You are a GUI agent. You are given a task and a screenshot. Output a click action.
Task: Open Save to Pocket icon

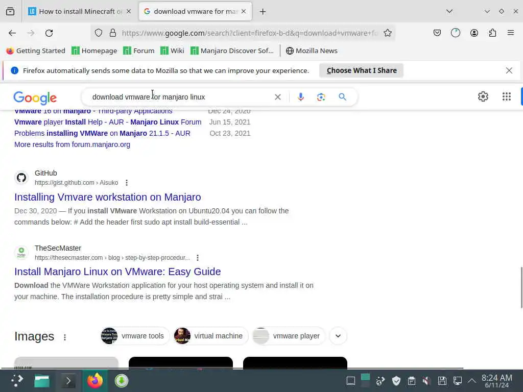(437, 33)
